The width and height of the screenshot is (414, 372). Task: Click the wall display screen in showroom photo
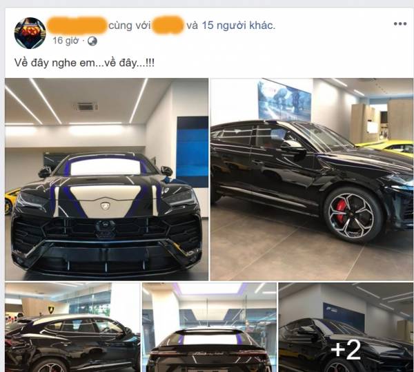pos(284,102)
